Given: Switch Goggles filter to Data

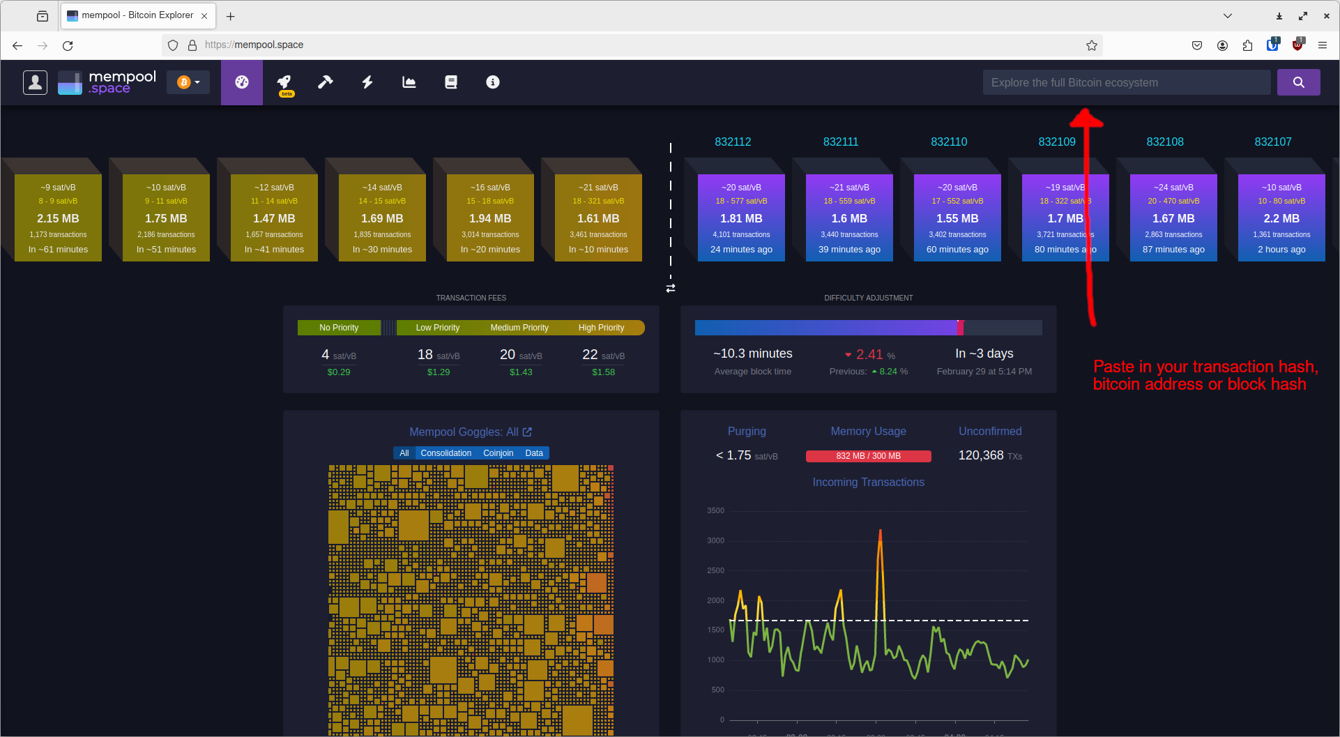Looking at the screenshot, I should coord(533,453).
